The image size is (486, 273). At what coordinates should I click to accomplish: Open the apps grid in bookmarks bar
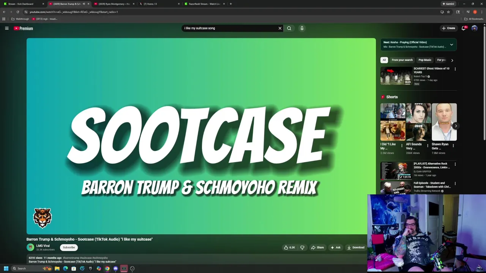(x=4, y=19)
